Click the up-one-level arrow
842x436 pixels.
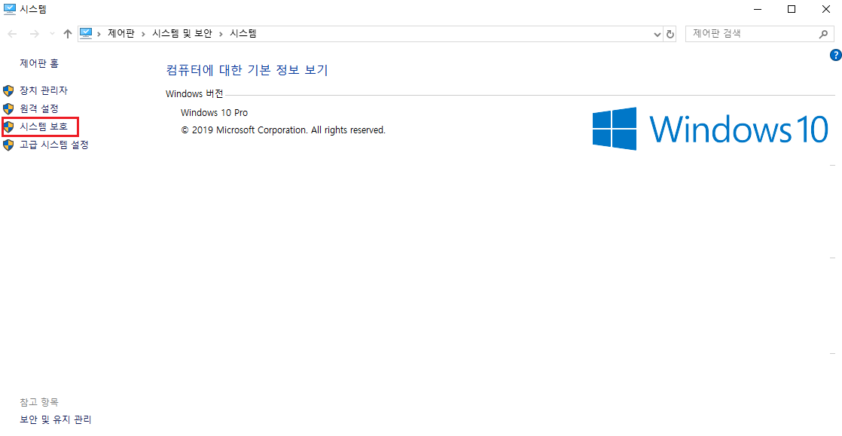[67, 34]
